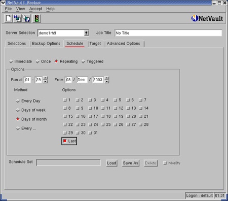Select the Repeating schedule option
The width and height of the screenshot is (228, 201).
[66, 61]
